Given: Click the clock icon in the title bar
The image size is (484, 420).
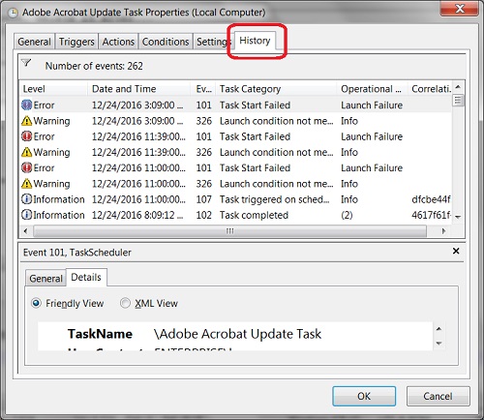Looking at the screenshot, I should tap(13, 13).
